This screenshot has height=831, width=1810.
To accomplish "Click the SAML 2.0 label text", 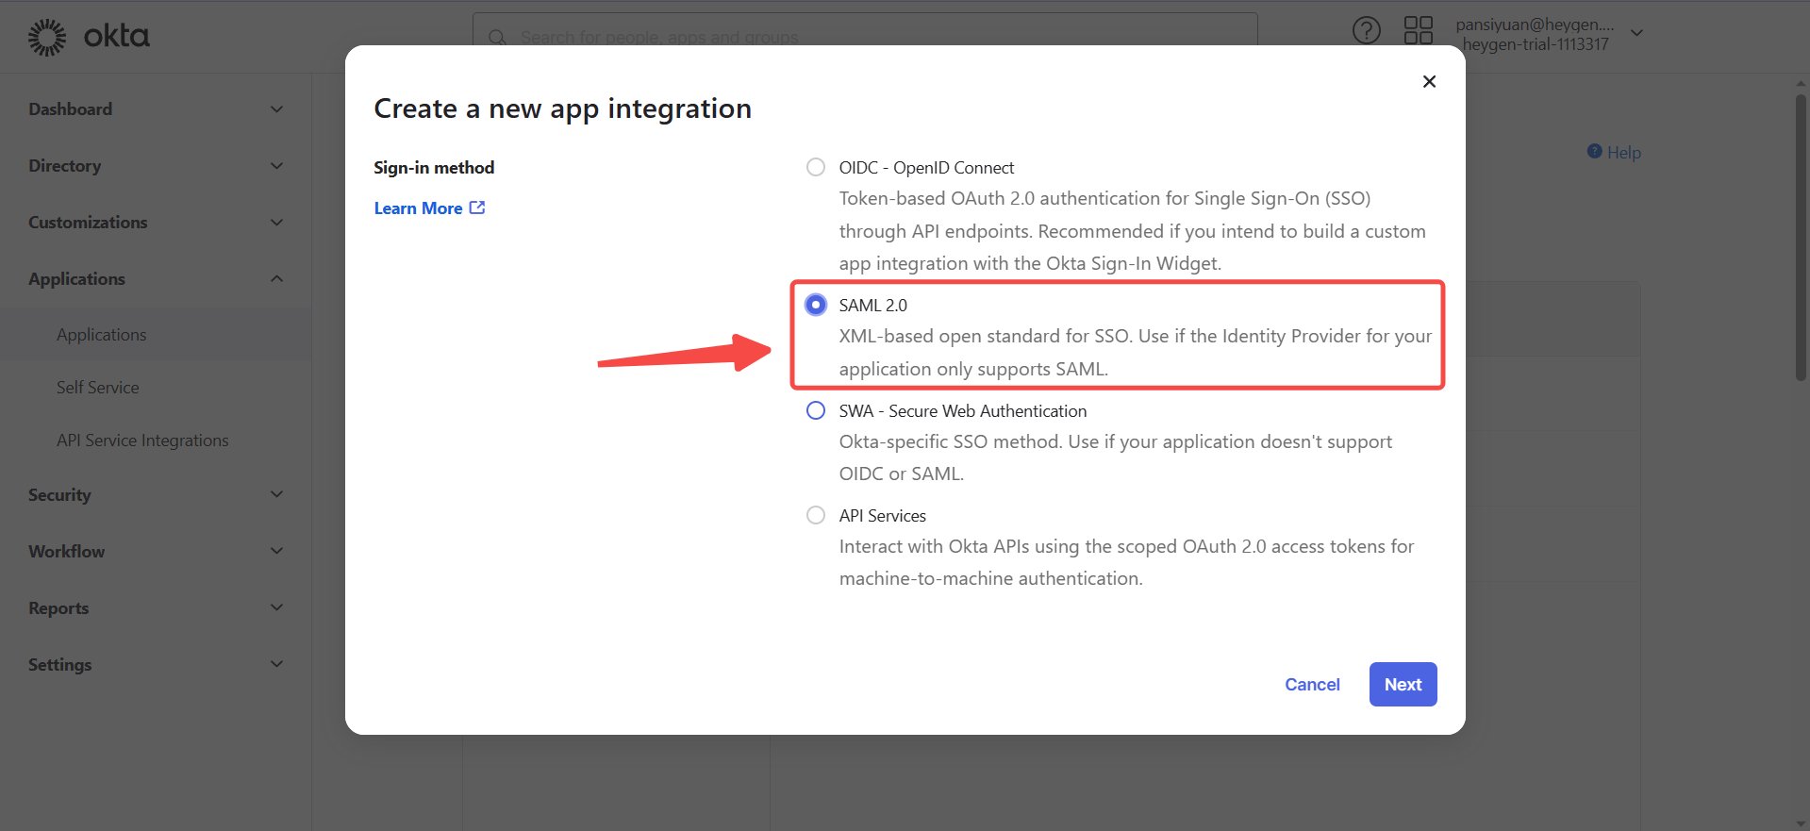I will pos(873,305).
